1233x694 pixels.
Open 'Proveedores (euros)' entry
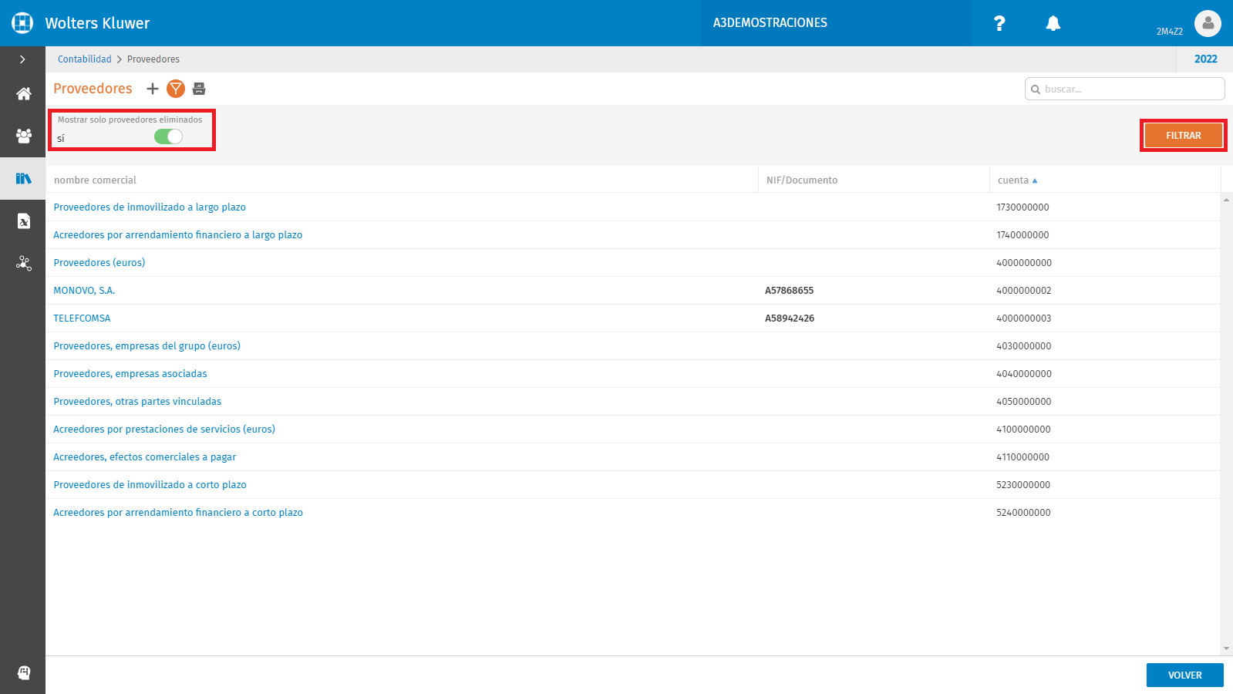(99, 263)
